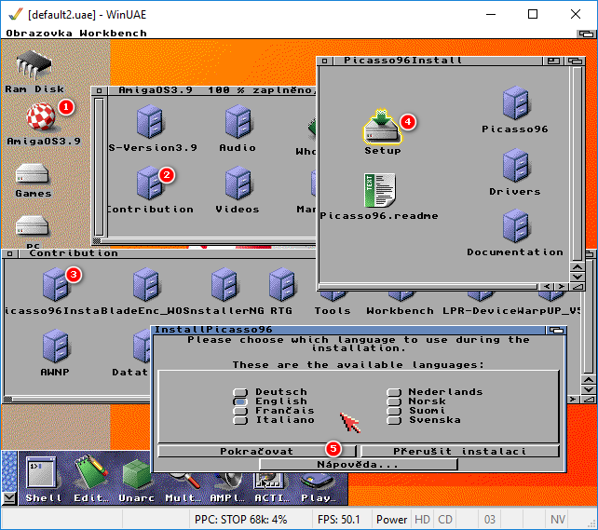
Task: Open the Picasso96.readme text file
Action: click(x=379, y=190)
